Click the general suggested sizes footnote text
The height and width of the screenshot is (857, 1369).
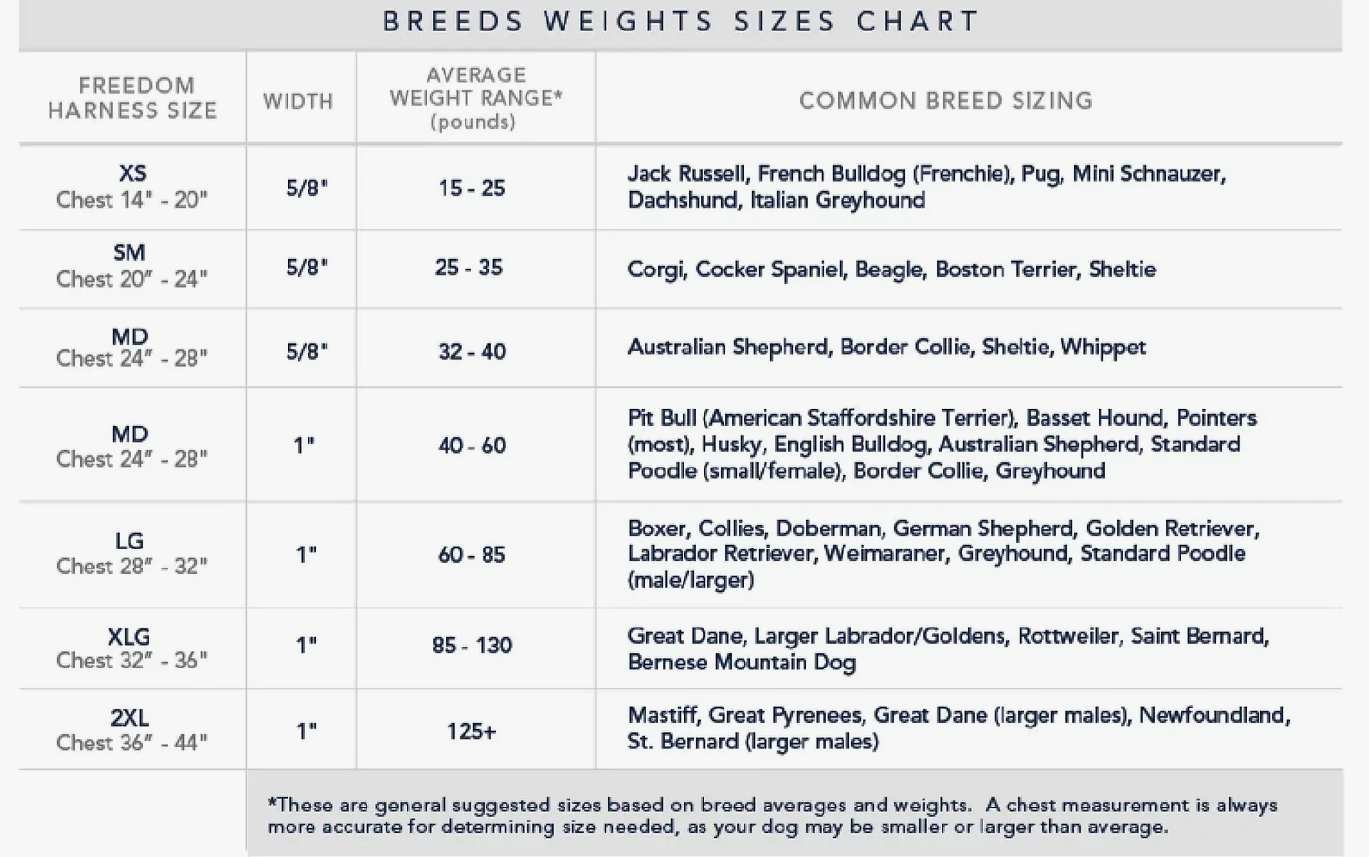point(771,815)
